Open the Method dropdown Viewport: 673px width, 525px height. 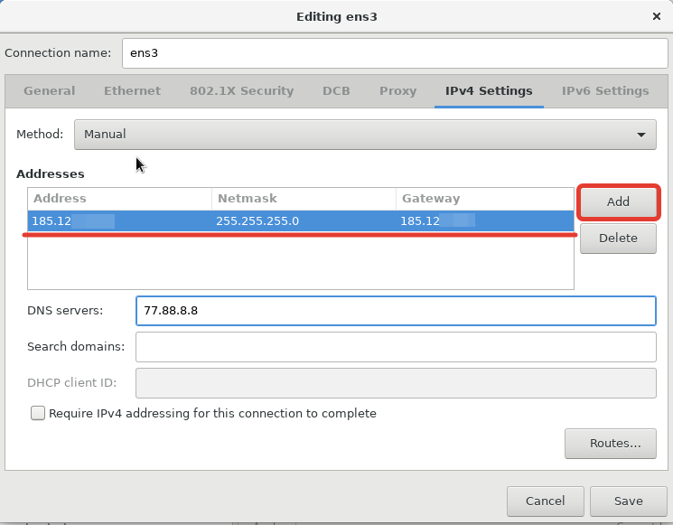tap(364, 135)
